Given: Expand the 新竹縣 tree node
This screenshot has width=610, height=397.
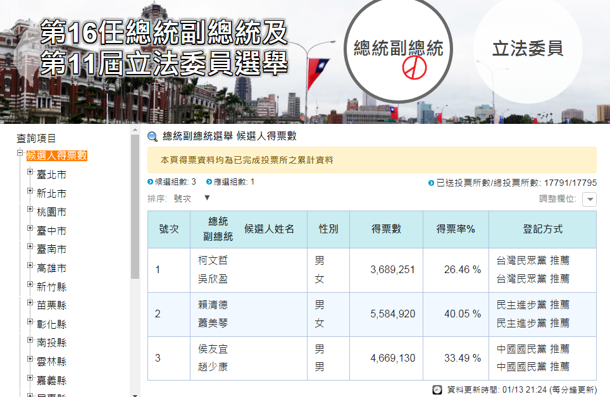Looking at the screenshot, I should (x=30, y=284).
